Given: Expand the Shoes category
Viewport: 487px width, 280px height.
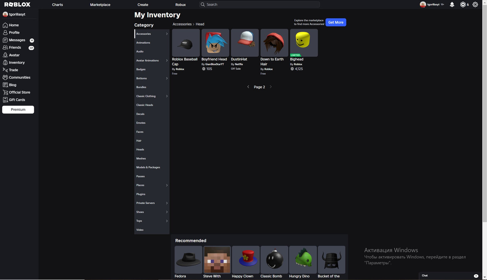Looking at the screenshot, I should pyautogui.click(x=167, y=212).
